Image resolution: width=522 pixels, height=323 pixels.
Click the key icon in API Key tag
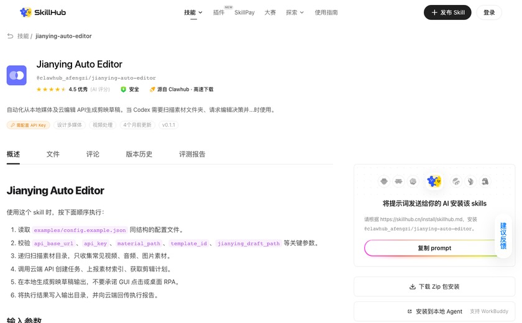tap(12, 125)
